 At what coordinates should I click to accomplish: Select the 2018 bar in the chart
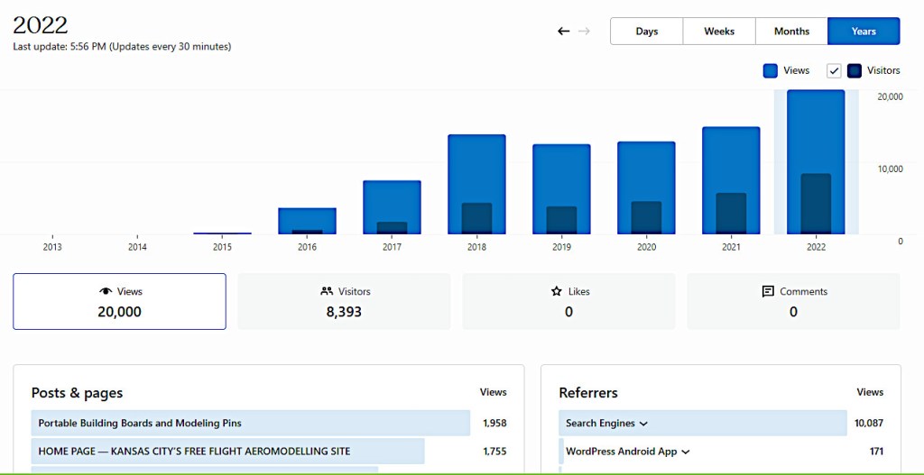[x=476, y=185]
